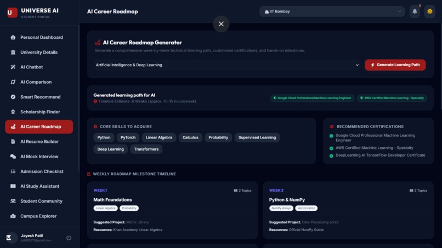The image size is (442, 248).
Task: Navigate to Scholarship Finder
Action: tap(39, 112)
